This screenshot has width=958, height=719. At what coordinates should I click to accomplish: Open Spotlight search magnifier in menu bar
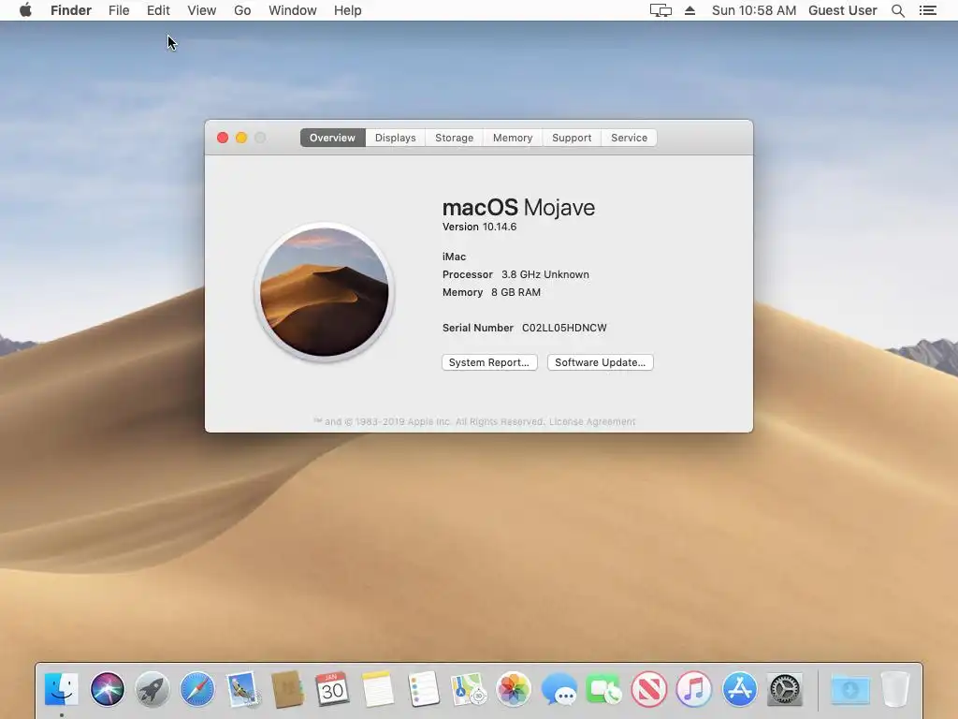tap(897, 10)
